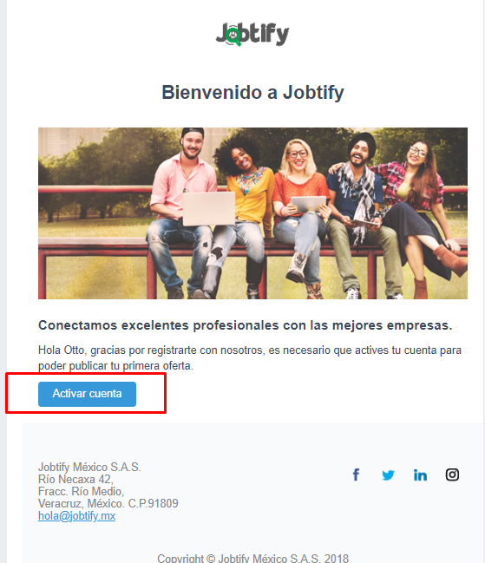Screen dimensions: 485x563
Task: Click the Bienvenido a Jobtify heading
Action: pos(252,93)
